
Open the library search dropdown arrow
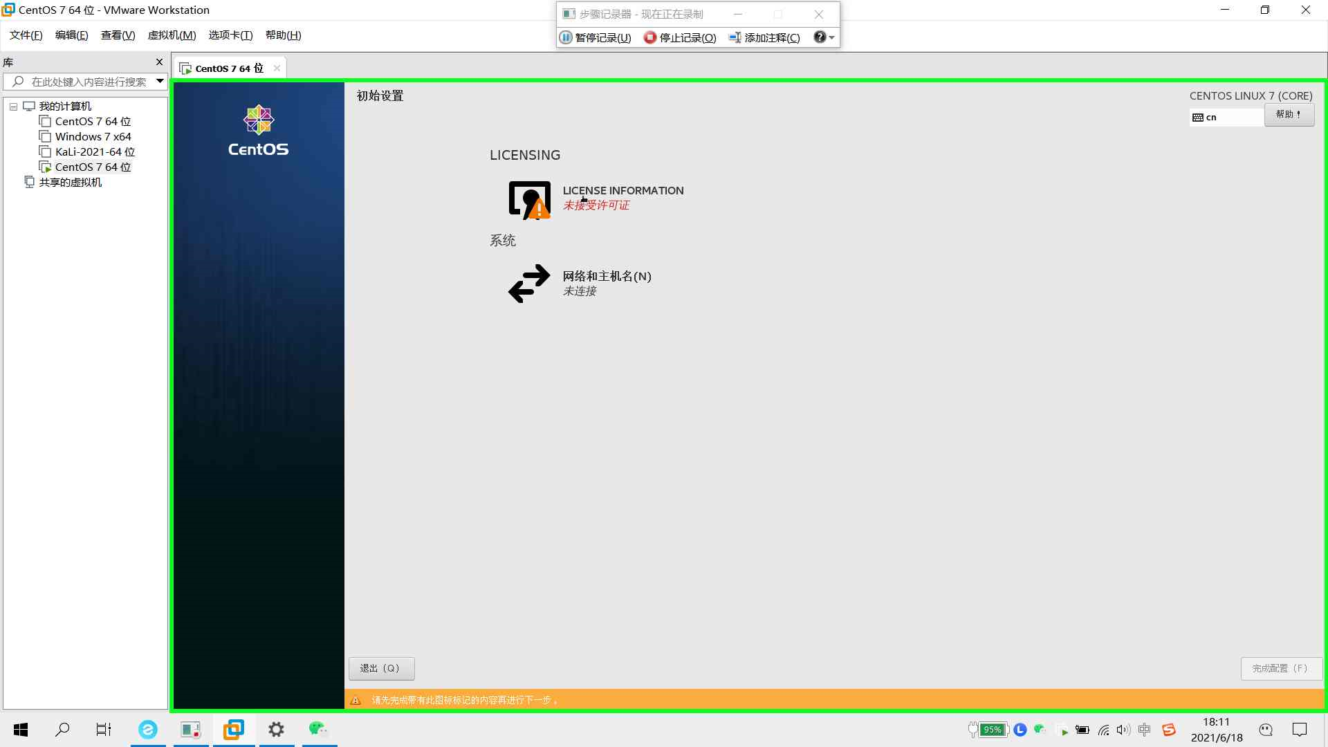160,82
